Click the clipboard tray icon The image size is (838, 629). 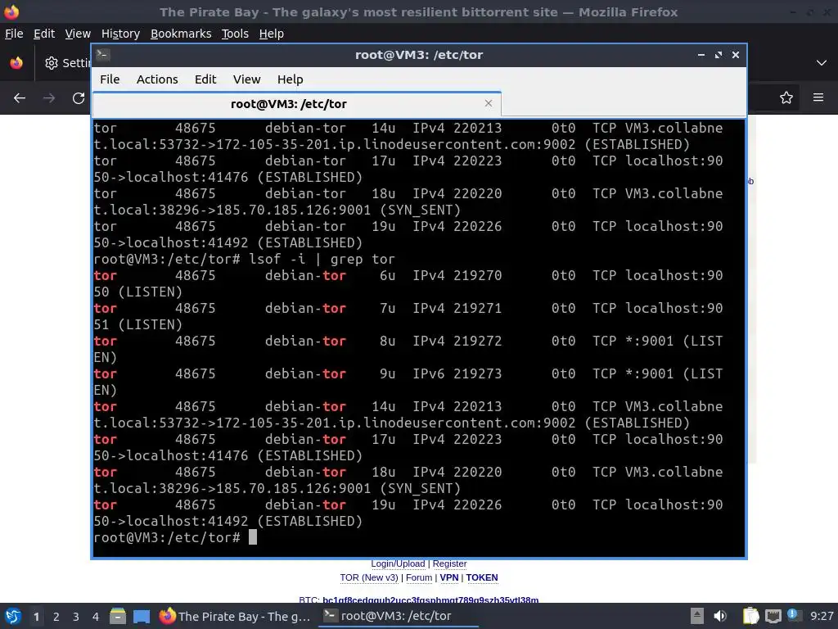(x=750, y=616)
